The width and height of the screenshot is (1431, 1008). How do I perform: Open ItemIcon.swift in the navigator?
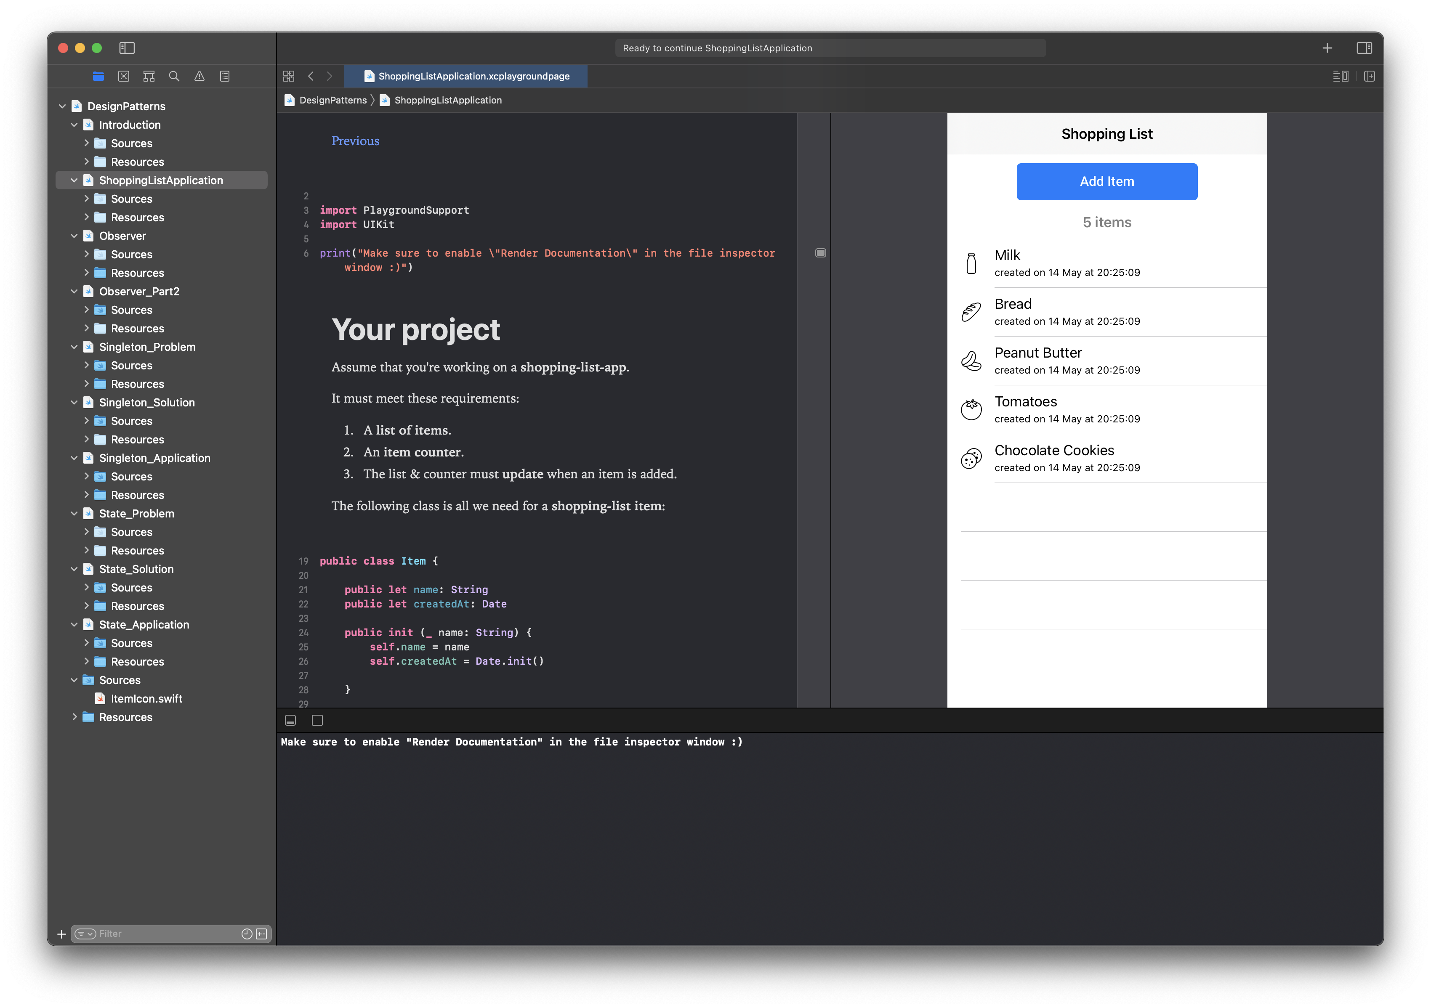tap(146, 698)
